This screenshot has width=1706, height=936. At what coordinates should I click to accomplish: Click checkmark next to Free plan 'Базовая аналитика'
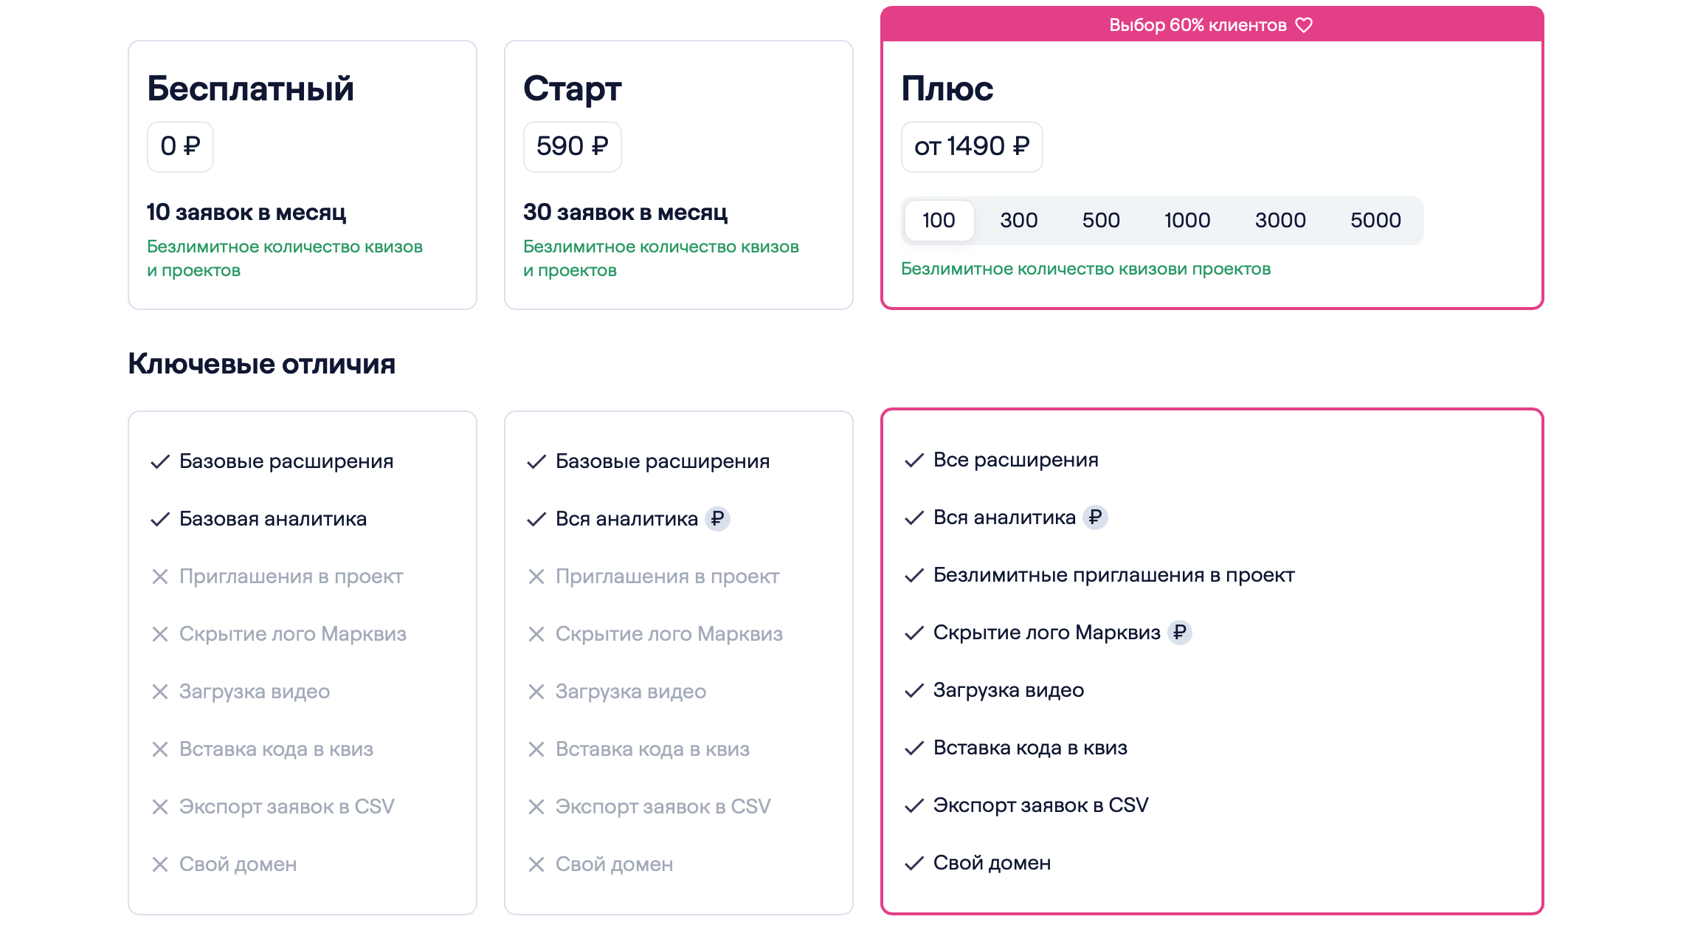(160, 520)
